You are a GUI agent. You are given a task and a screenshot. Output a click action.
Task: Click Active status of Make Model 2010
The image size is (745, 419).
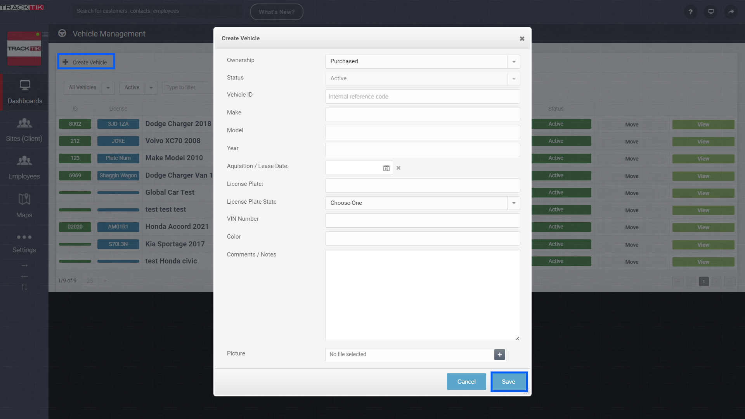(x=561, y=158)
